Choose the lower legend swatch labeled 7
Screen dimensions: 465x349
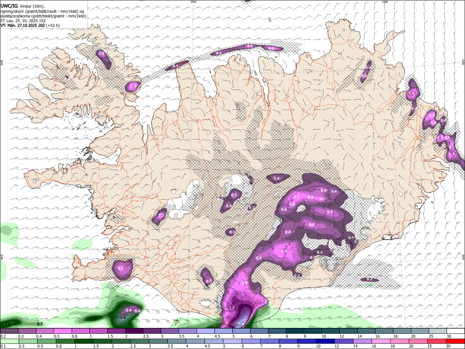(269, 341)
